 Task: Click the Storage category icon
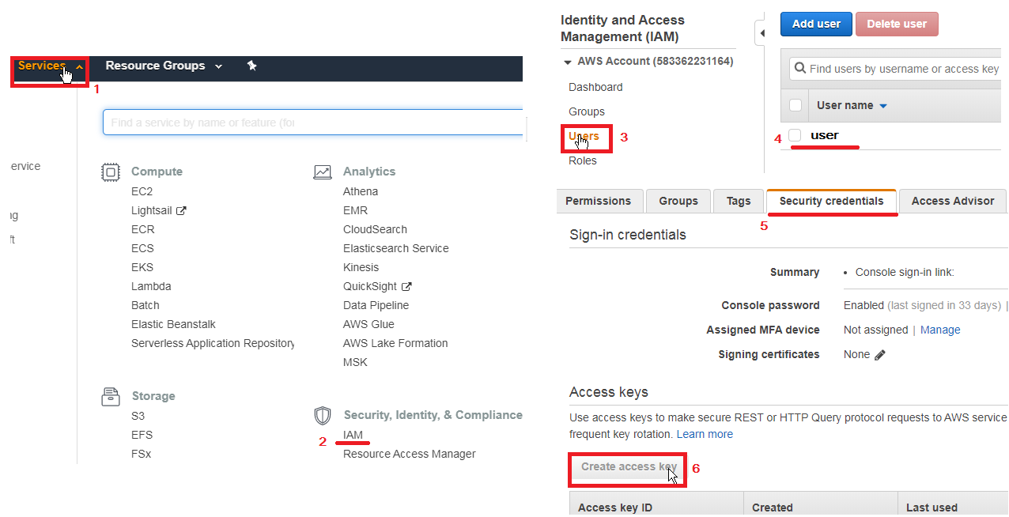click(111, 396)
